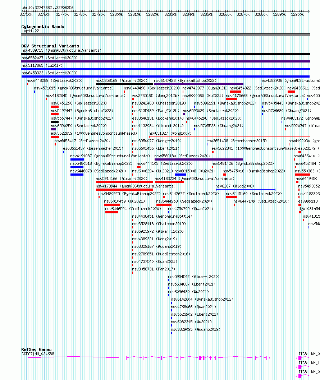Open nsv5706680 Chuang2021 label
The image size is (320, 380).
287,111
